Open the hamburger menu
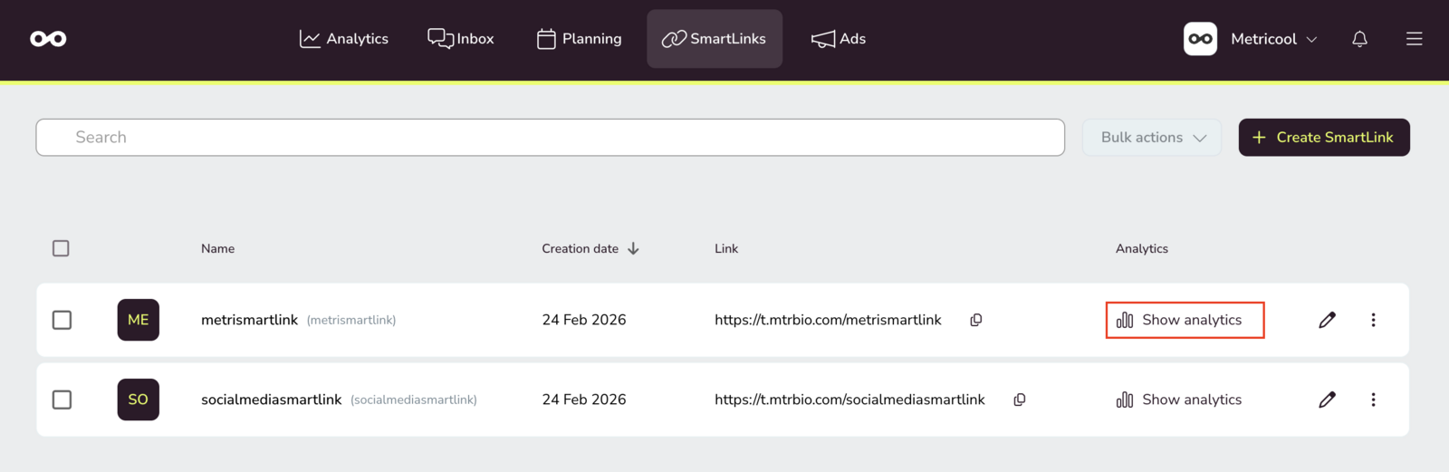The image size is (1449, 472). coord(1414,39)
